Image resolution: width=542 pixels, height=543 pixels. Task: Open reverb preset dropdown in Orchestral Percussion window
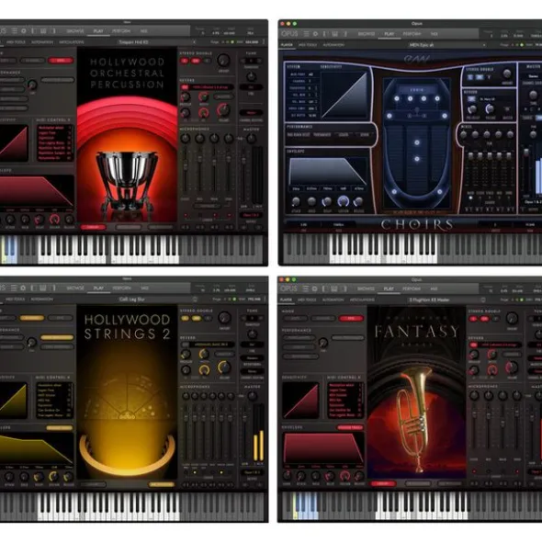(212, 87)
